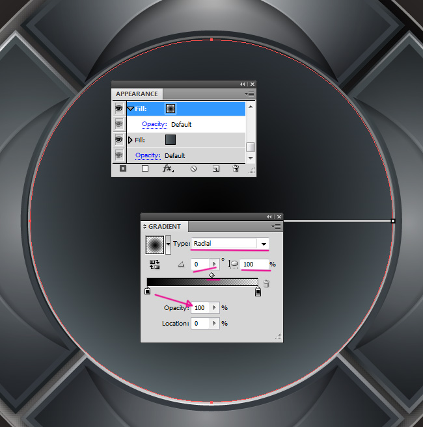Image resolution: width=423 pixels, height=427 pixels.
Task: Click the Clear Appearance icon
Action: (x=193, y=168)
